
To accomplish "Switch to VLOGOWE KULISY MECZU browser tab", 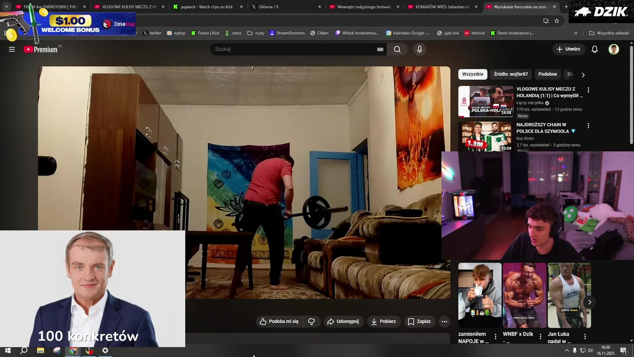I will tap(129, 7).
